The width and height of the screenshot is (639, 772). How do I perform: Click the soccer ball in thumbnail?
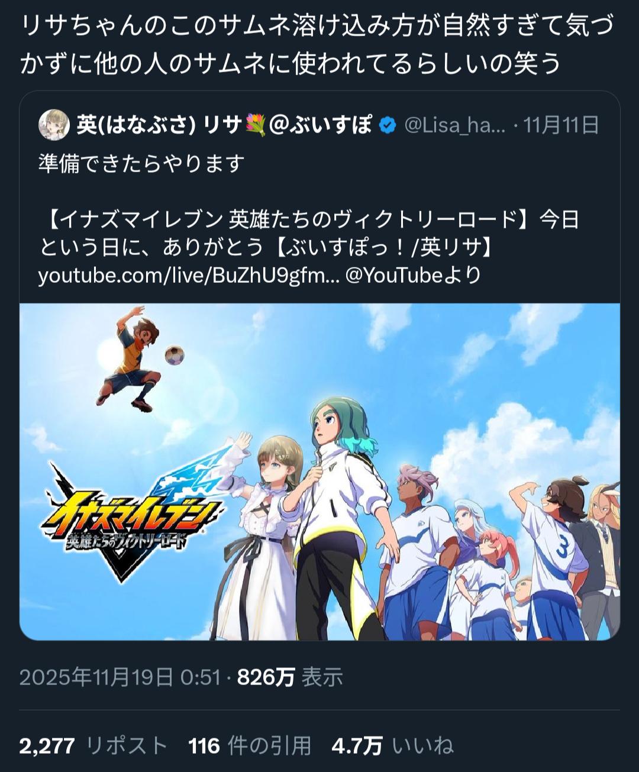tap(174, 355)
